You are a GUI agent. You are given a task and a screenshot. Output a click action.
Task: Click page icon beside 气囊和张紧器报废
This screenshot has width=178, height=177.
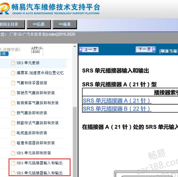[x=13, y=83]
